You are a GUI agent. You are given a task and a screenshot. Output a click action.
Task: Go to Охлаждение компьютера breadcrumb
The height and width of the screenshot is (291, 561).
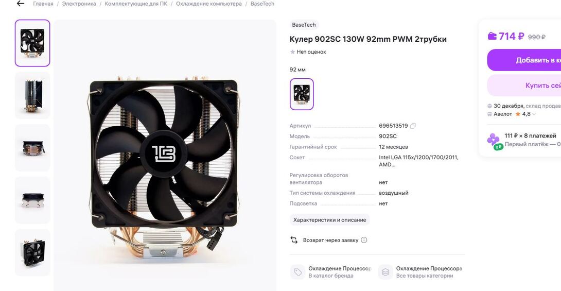point(208,4)
